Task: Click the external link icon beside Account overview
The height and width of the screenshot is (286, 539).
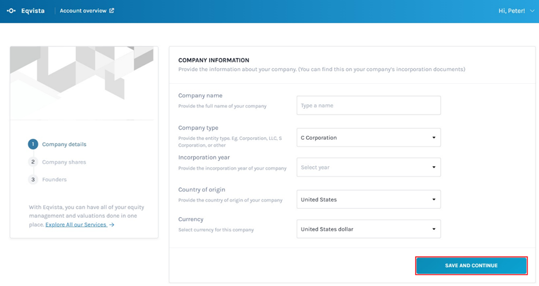Action: pyautogui.click(x=111, y=11)
